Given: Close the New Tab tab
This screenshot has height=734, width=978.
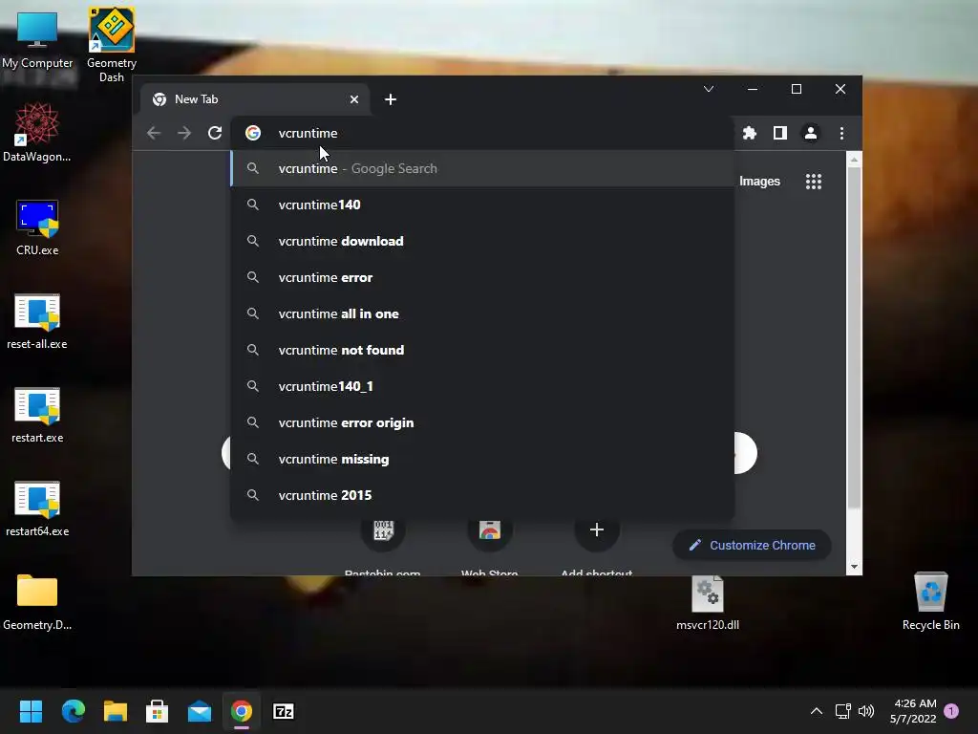Looking at the screenshot, I should (353, 99).
